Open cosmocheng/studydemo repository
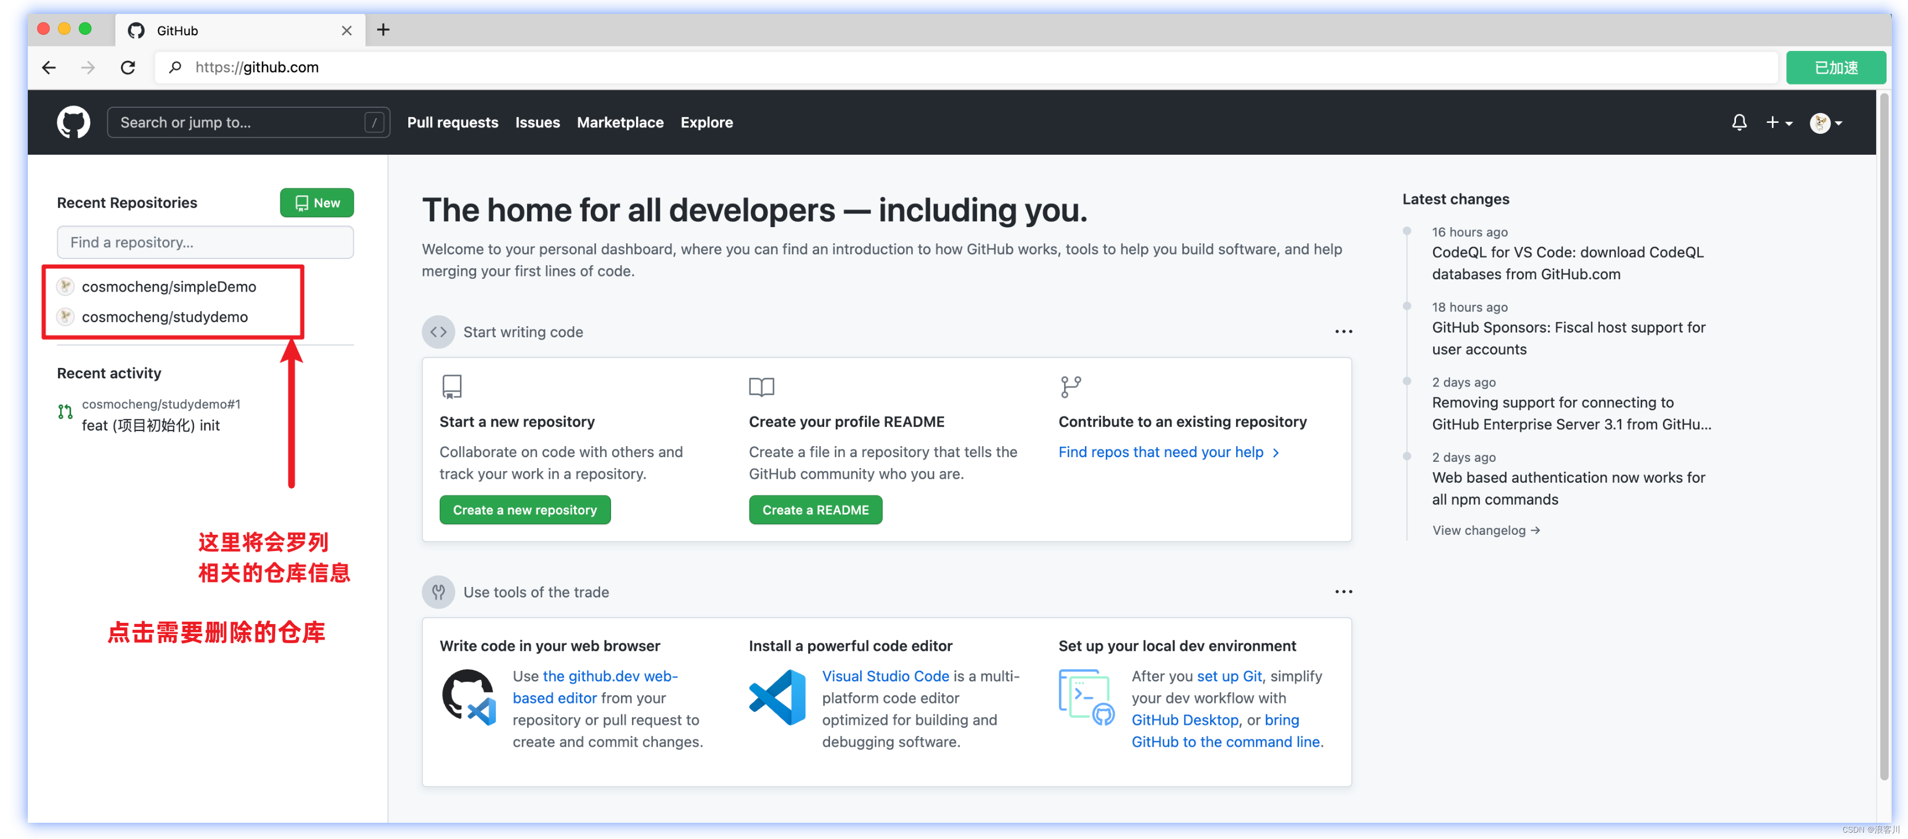Screen dimensions: 1908x839 [x=165, y=316]
